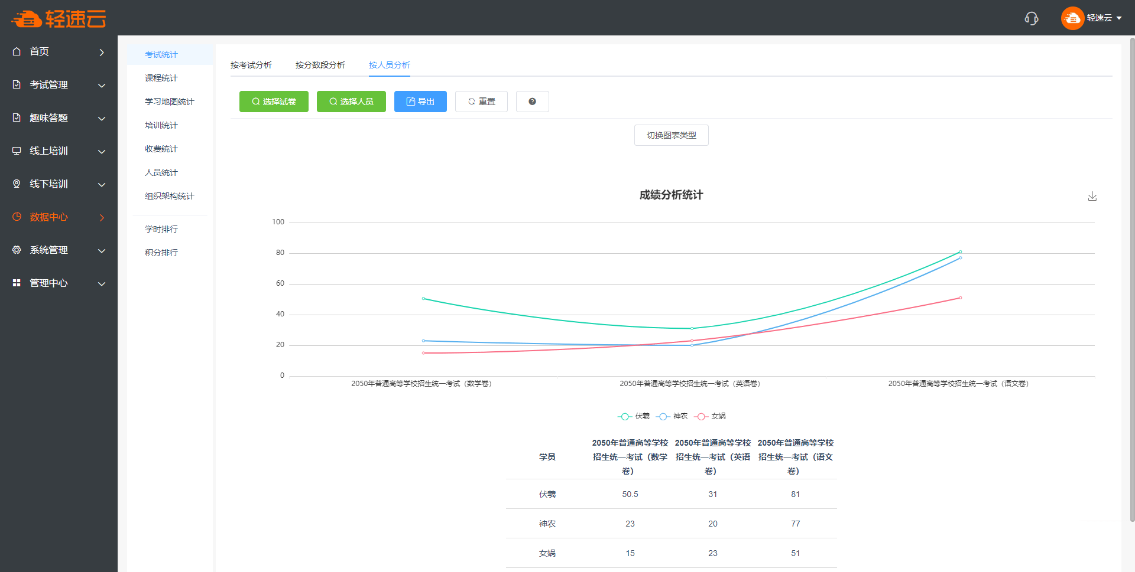Click the help question mark button
1135x572 pixels.
pyautogui.click(x=532, y=102)
